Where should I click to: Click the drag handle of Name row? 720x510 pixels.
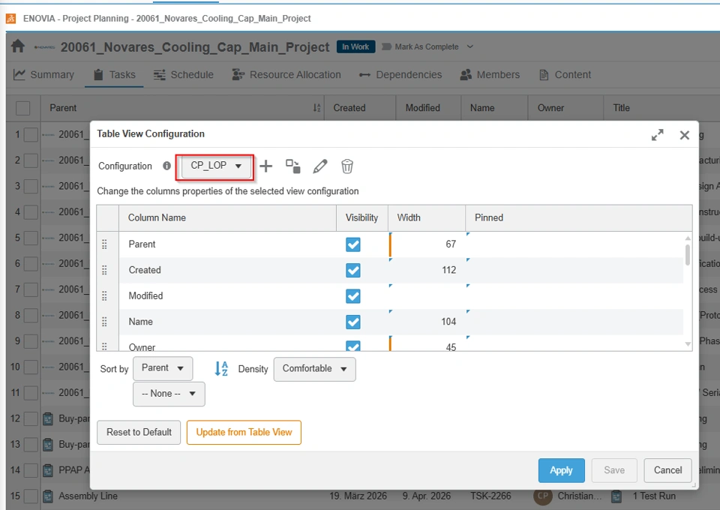point(104,321)
